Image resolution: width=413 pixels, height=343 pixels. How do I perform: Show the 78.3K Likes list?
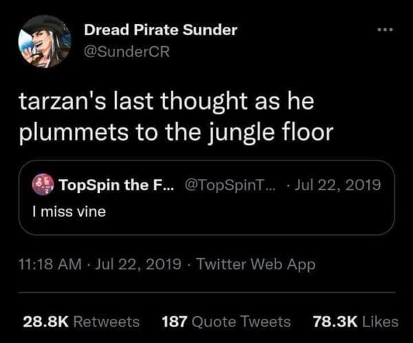[x=355, y=321]
